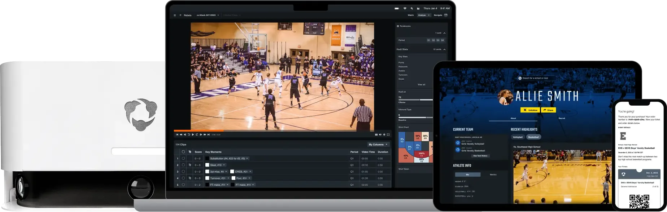Select all clips with header circle
Screen dimensions: 667x212
(183, 152)
